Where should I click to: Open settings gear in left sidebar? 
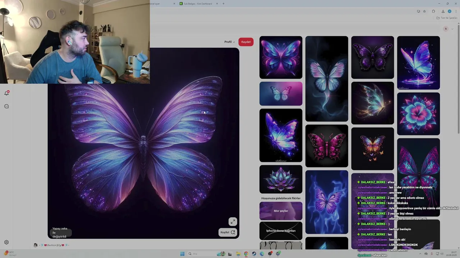(x=6, y=243)
